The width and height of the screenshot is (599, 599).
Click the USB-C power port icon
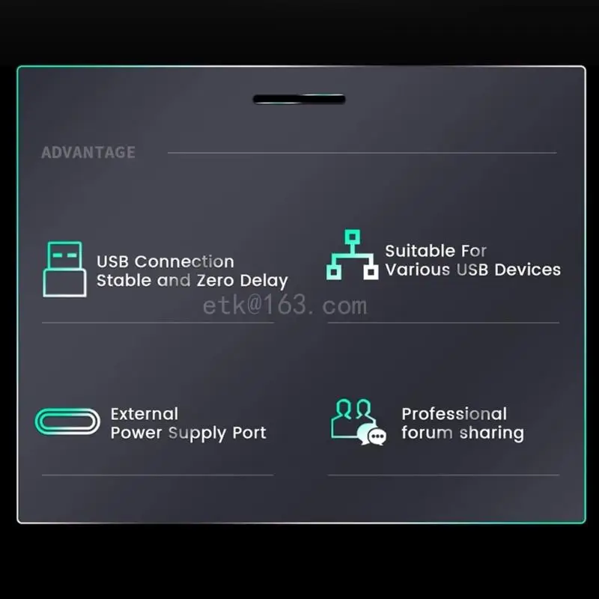pos(67,422)
